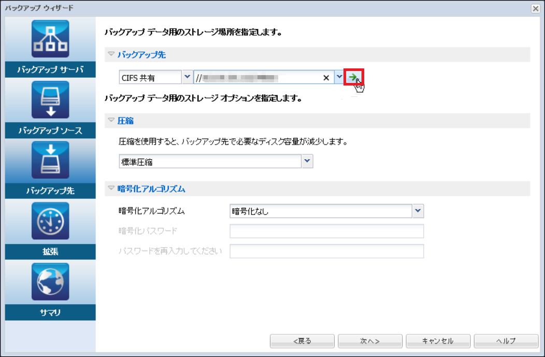The image size is (545, 357).
Task: Collapse the バックアップ先 section
Action: click(x=111, y=54)
